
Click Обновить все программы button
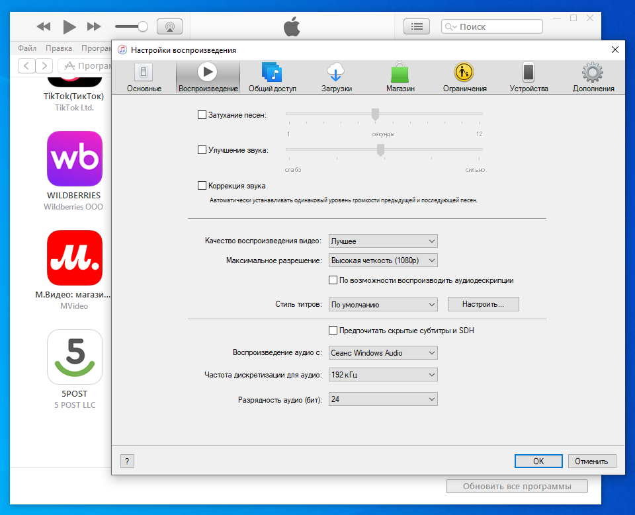click(517, 487)
